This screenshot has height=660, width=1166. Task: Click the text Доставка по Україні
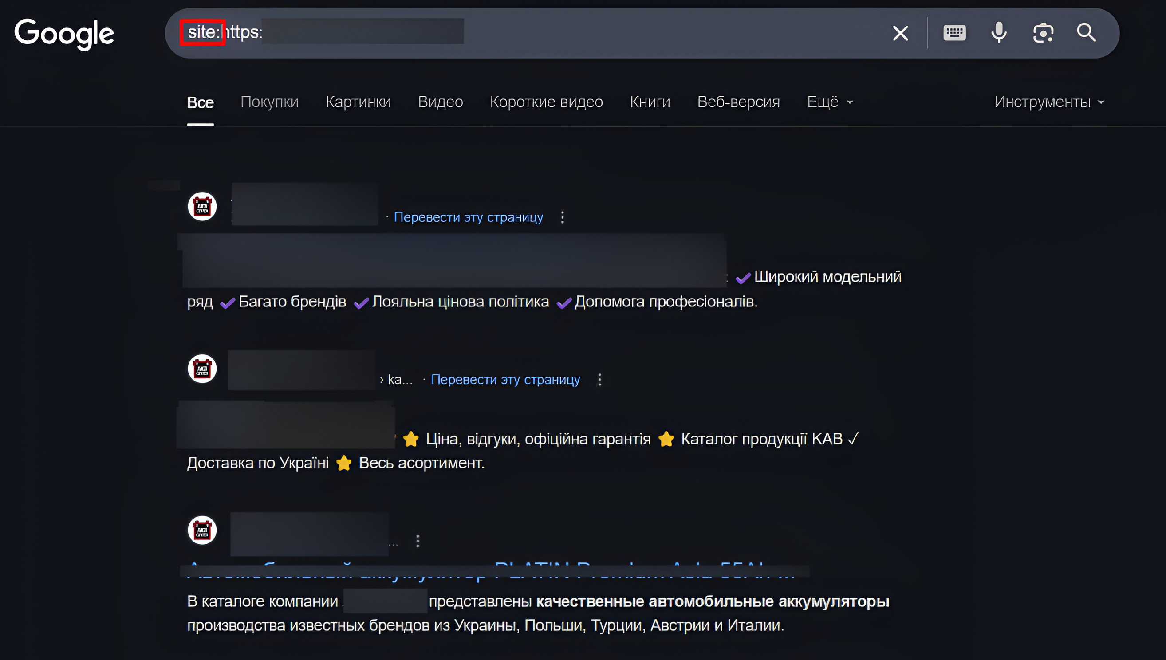pyautogui.click(x=258, y=463)
